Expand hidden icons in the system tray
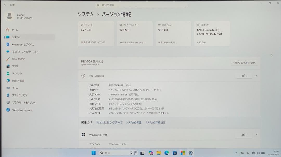Image resolution: width=281 pixels, height=157 pixels. (236, 153)
